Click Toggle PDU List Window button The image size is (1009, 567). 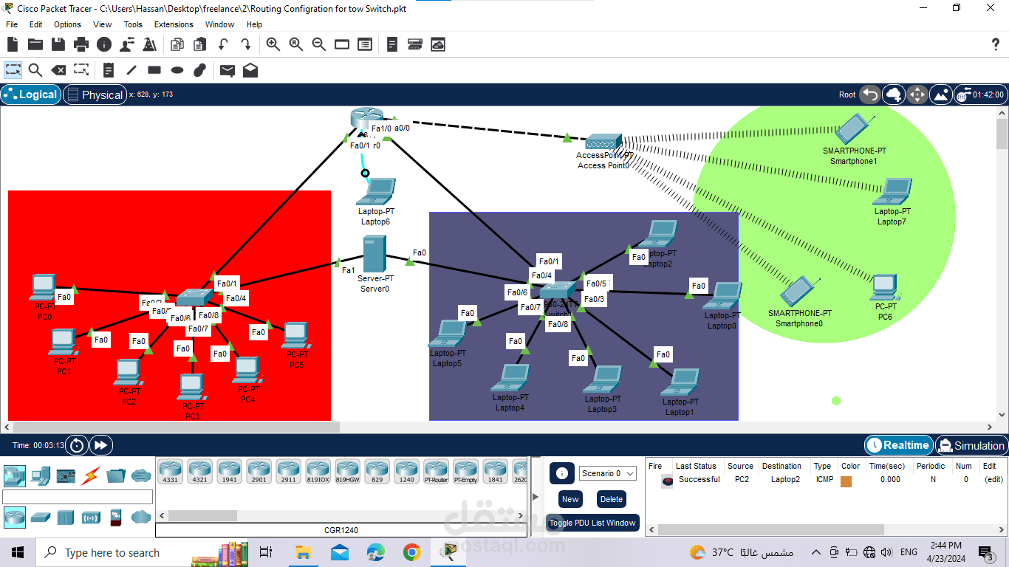click(592, 523)
